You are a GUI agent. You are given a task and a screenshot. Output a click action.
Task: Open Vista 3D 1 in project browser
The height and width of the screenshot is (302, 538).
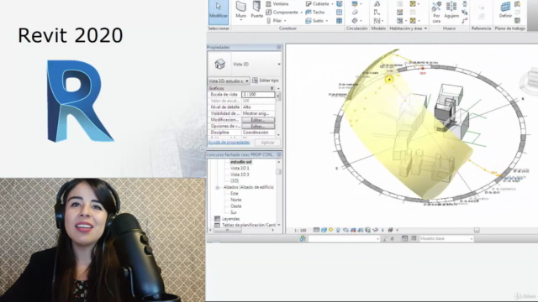(x=240, y=168)
